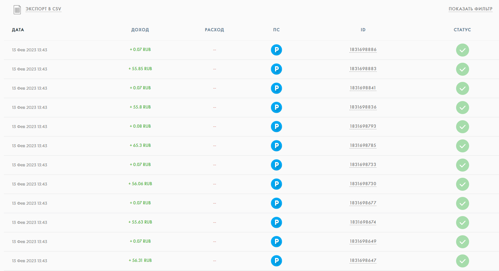The width and height of the screenshot is (499, 271).
Task: Click the payment system icon for ID 1831698785
Action: point(276,146)
